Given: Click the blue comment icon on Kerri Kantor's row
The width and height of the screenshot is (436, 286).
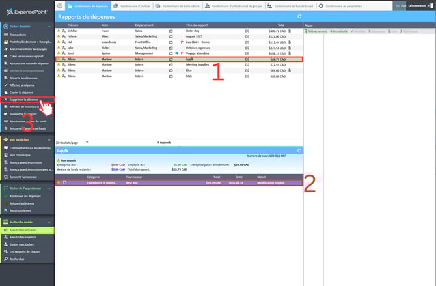Looking at the screenshot, I should [x=176, y=53].
